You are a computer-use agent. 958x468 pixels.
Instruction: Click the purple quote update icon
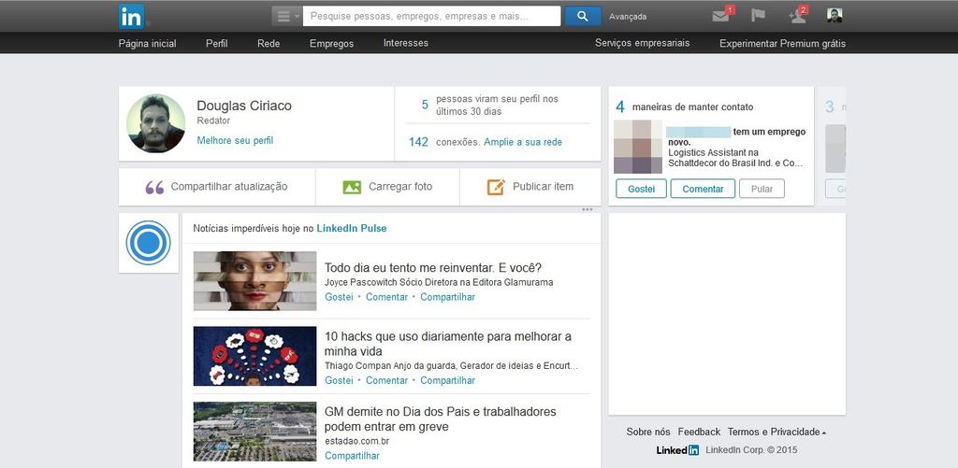point(154,188)
